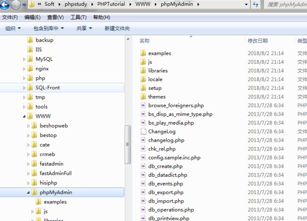Select hisiphp folder icon in tree
307x221 pixels.
(x=34, y=183)
